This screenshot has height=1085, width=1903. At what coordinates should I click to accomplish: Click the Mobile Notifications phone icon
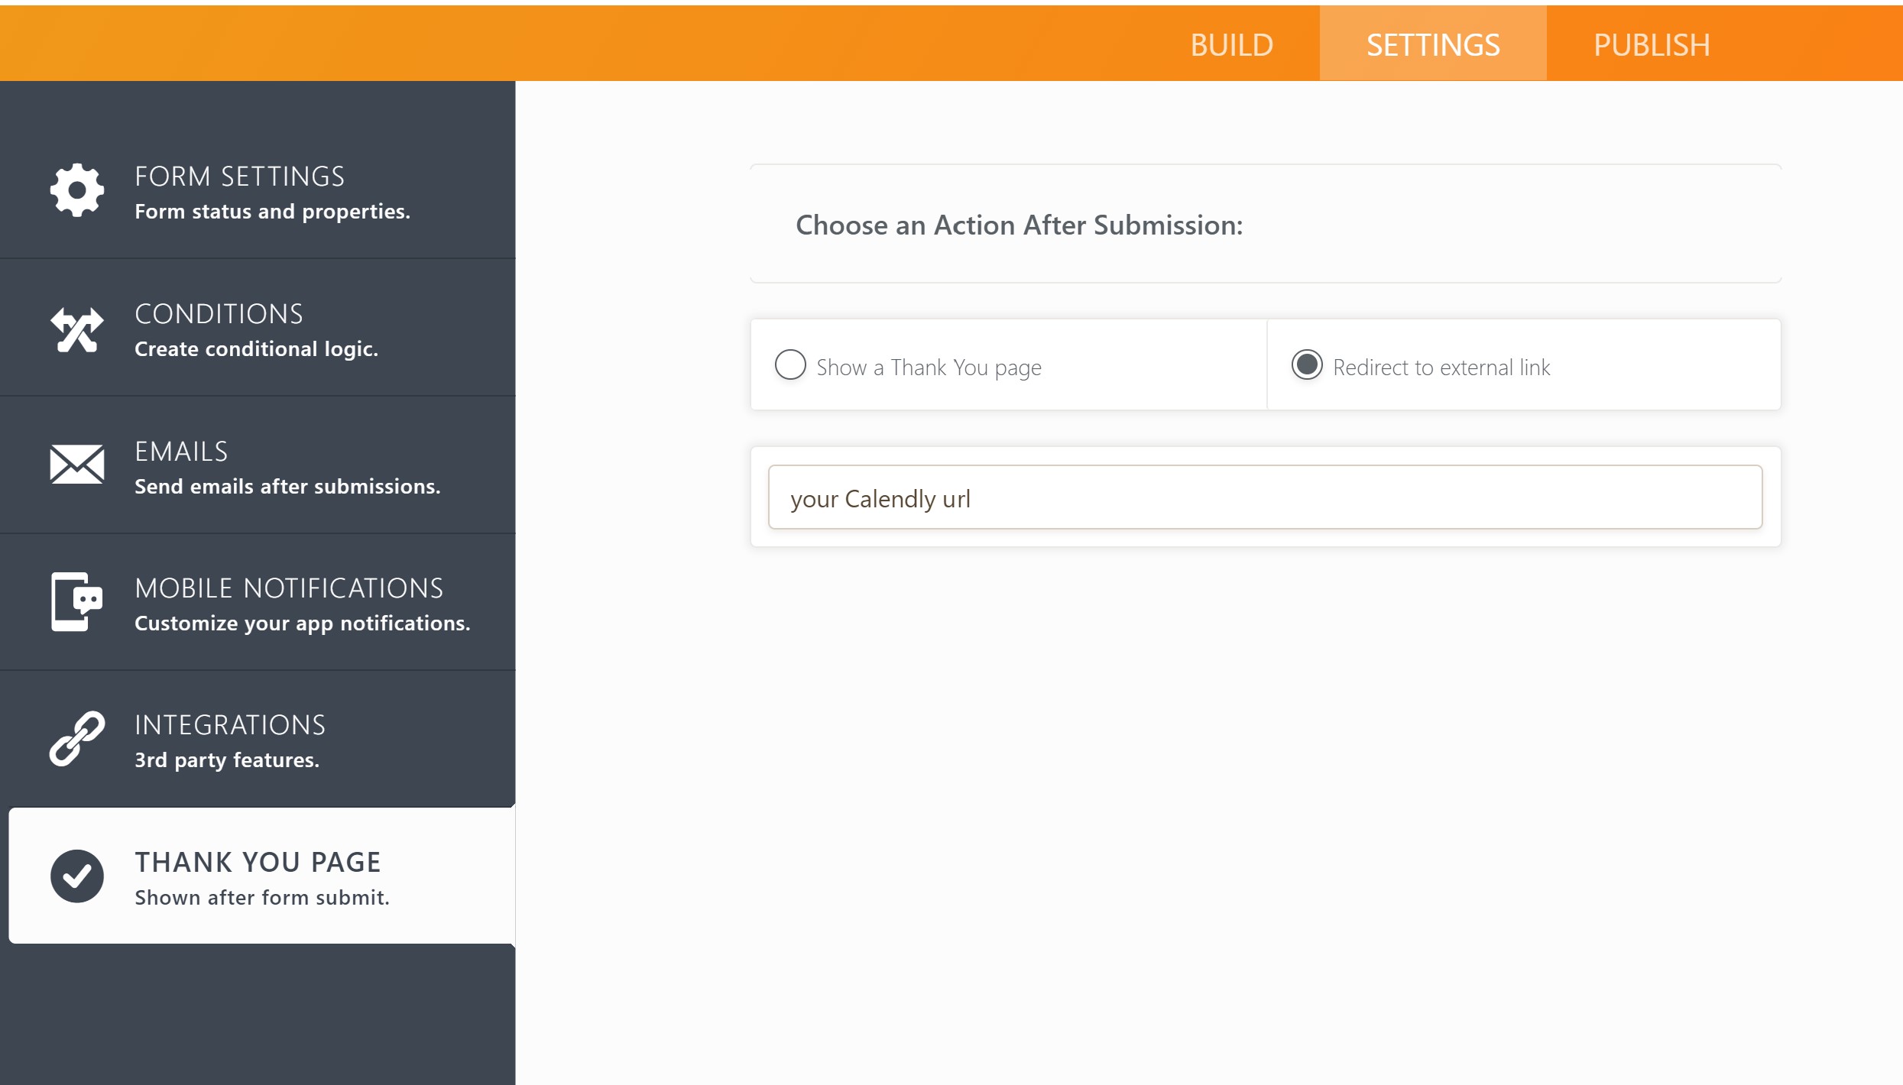(x=76, y=601)
